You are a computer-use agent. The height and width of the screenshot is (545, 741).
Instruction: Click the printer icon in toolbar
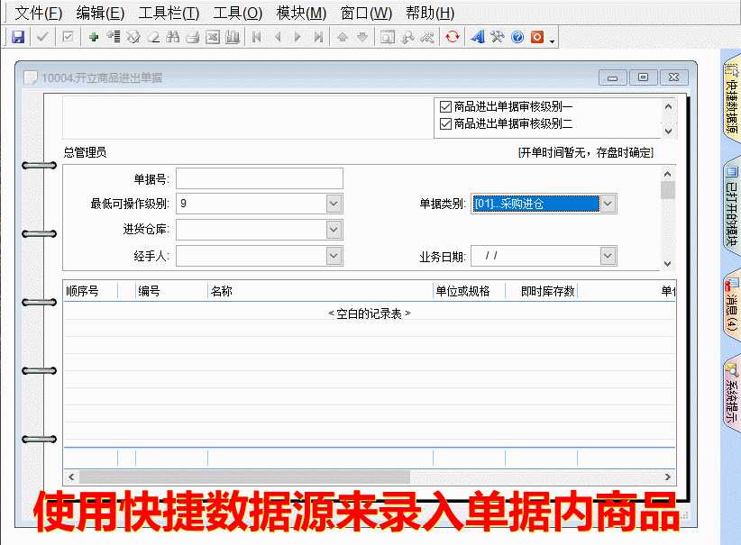192,37
